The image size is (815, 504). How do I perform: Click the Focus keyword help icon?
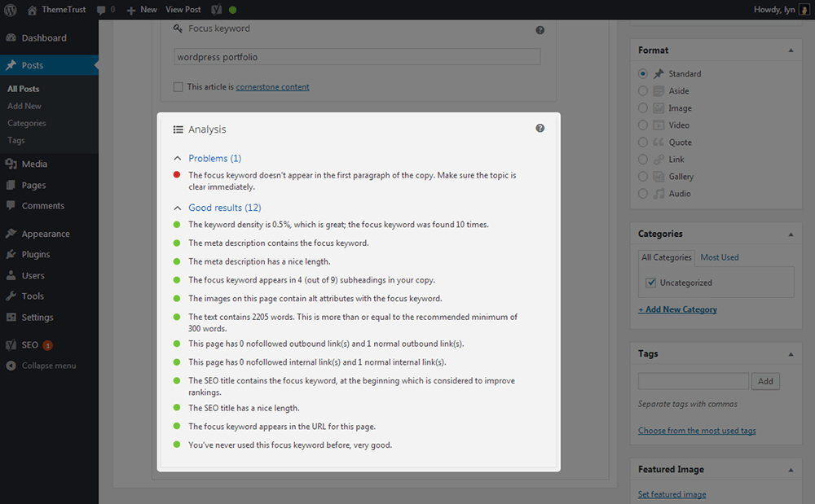(x=540, y=30)
